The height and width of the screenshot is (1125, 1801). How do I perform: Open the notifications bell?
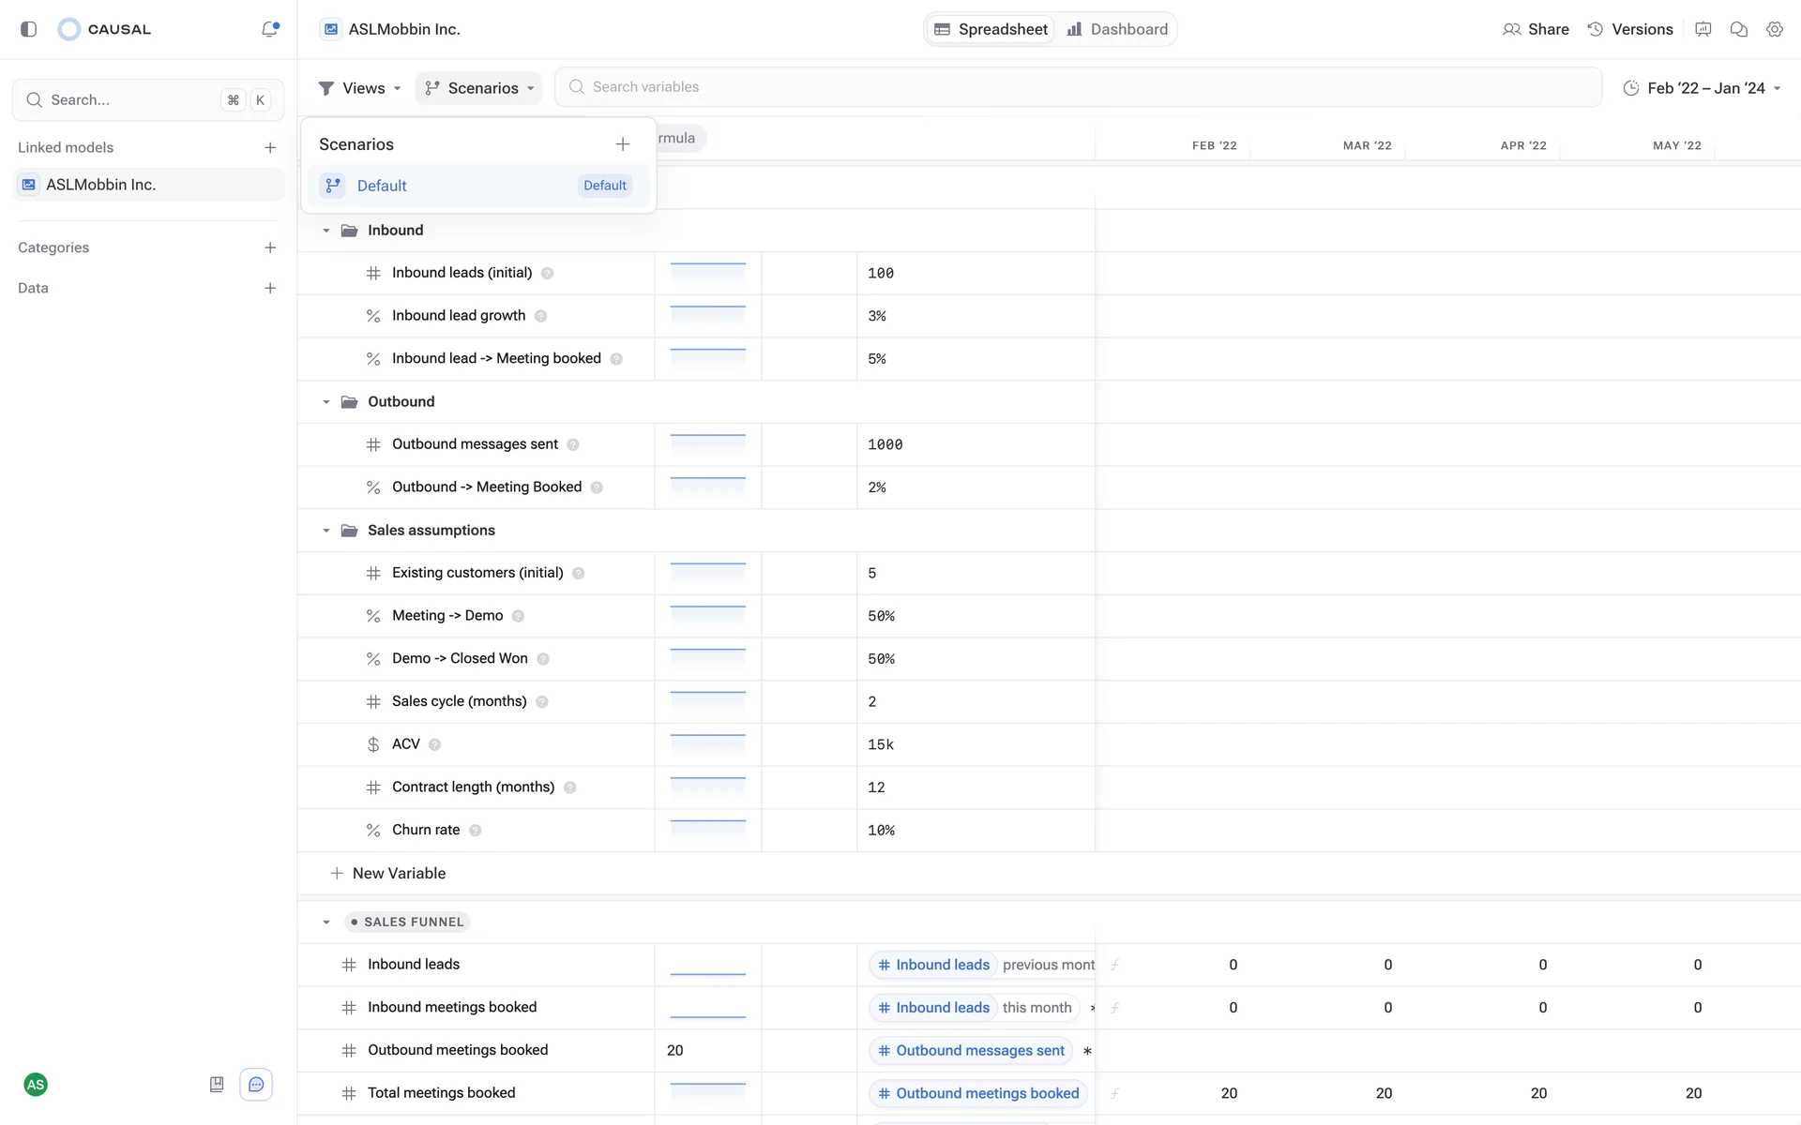[269, 29]
